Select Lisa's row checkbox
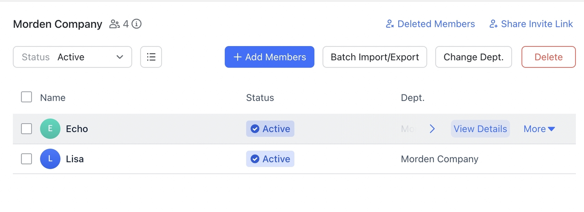584x212 pixels. (26, 159)
